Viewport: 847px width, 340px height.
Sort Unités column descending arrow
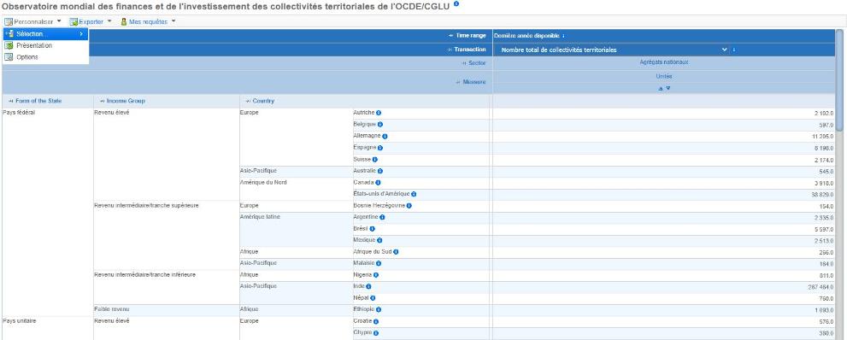[x=668, y=89]
